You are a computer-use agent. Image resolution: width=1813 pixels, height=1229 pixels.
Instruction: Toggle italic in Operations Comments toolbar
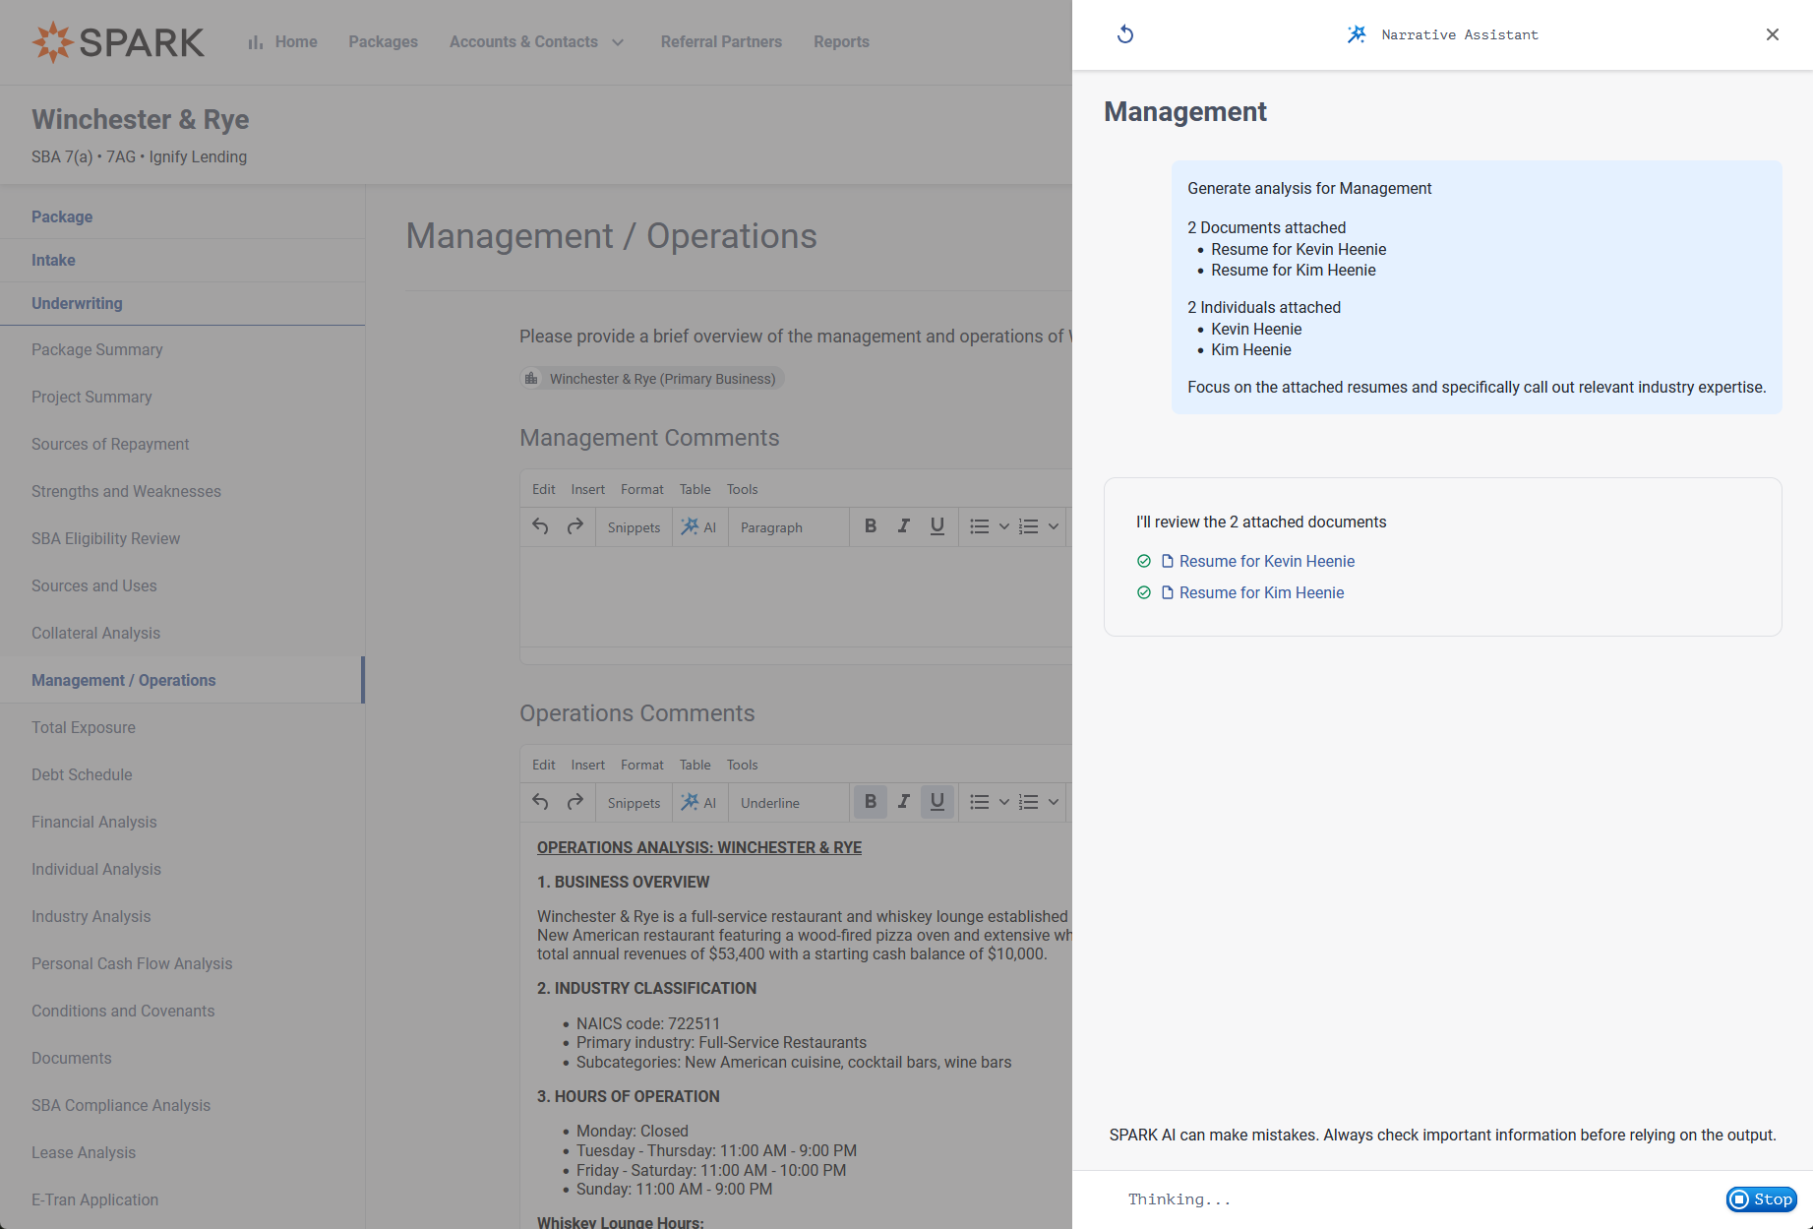[x=904, y=802]
